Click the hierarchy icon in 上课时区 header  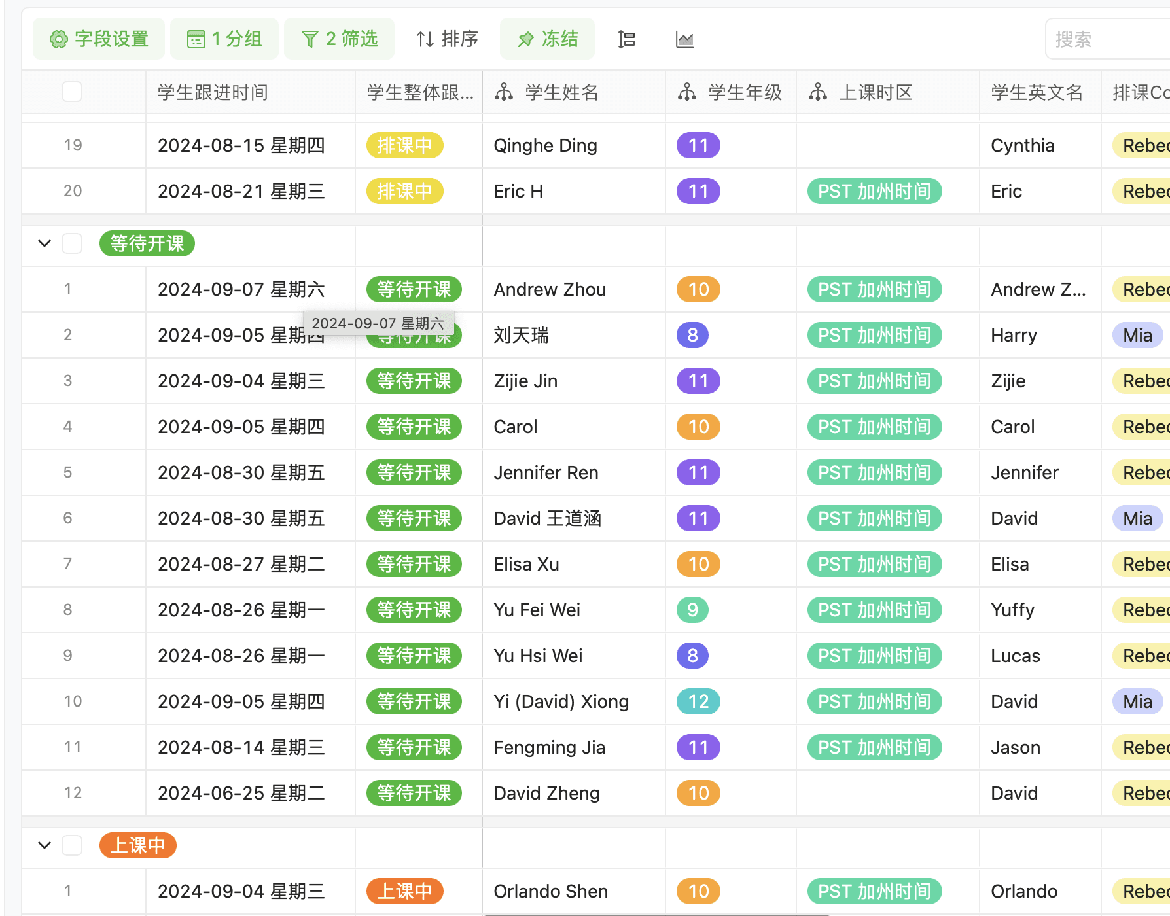818,92
